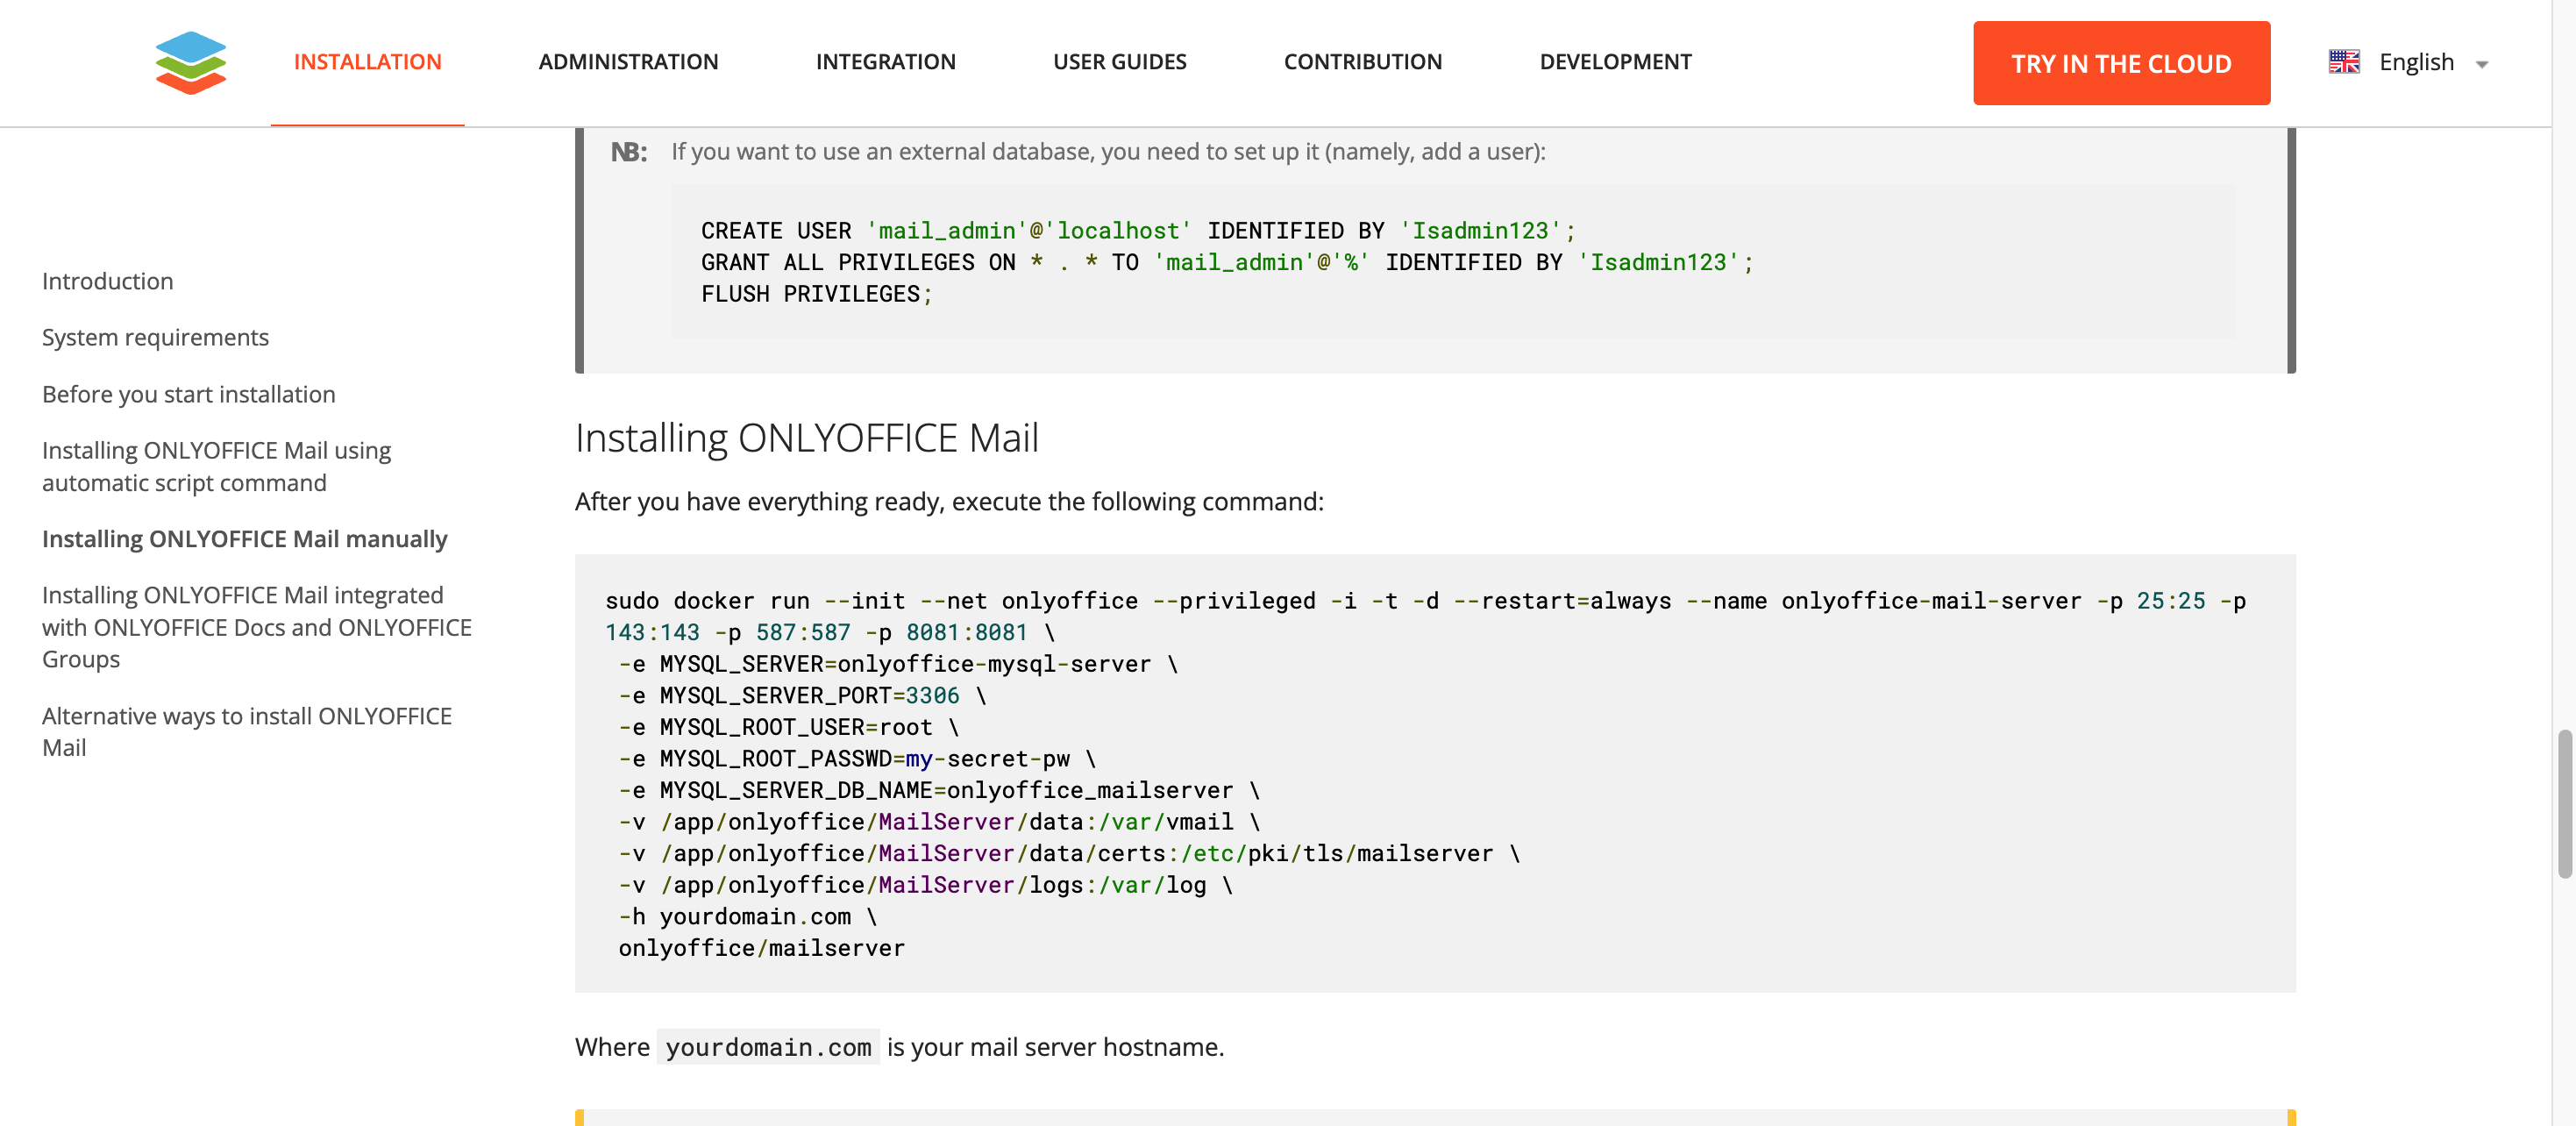The image size is (2576, 1126).
Task: Click the MYSQL_SERVER_DB_NAME line
Action: tap(939, 790)
